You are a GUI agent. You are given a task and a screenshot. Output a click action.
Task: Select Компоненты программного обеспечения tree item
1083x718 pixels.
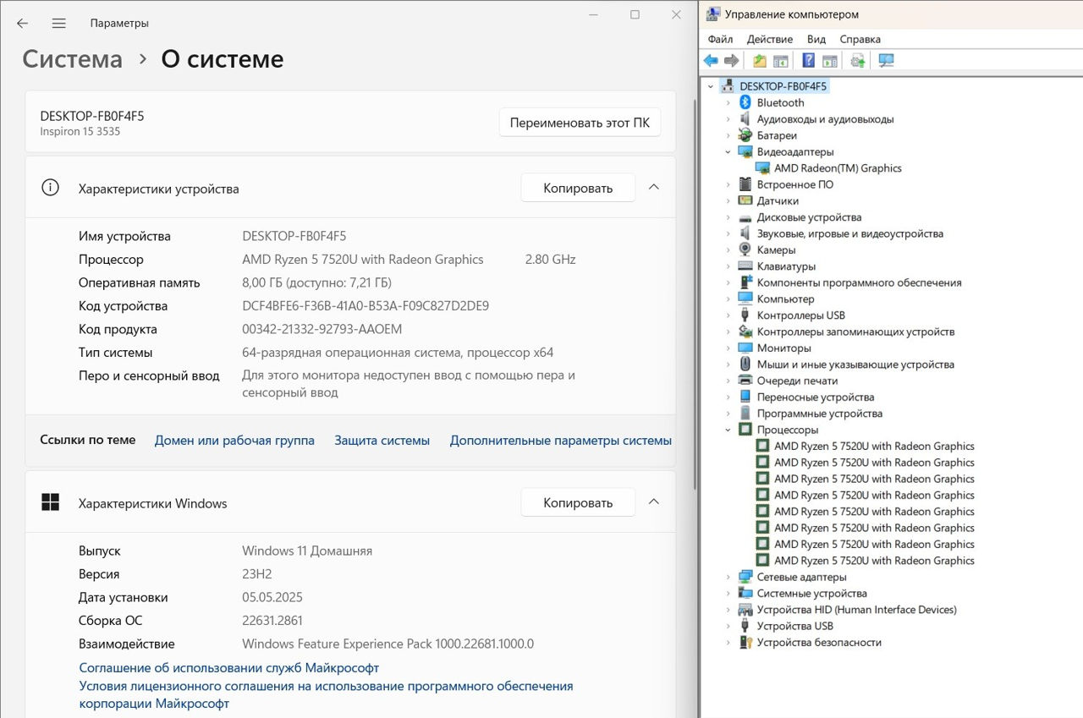pos(859,282)
